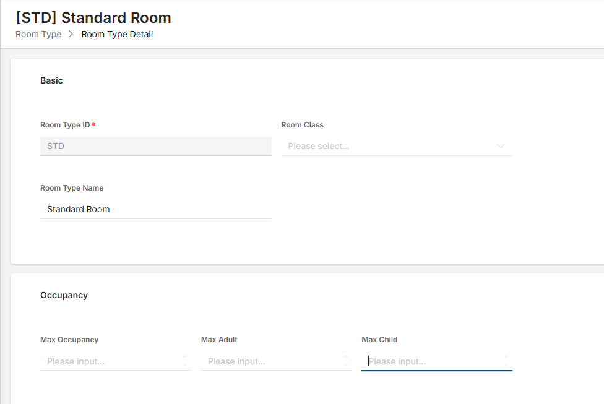Open the Room Type breadcrumb link
This screenshot has width=604, height=404.
[38, 34]
